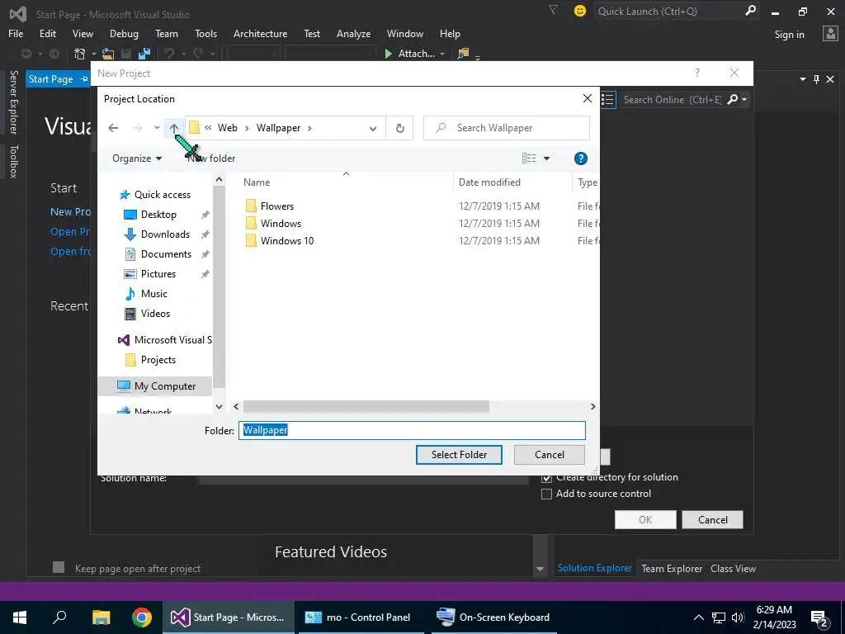Image resolution: width=845 pixels, height=634 pixels.
Task: Click the horizontal scrollbar in file list
Action: [x=366, y=406]
